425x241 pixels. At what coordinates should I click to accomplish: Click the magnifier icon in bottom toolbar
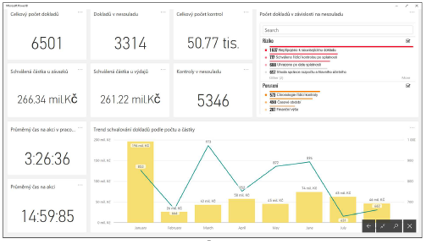(396, 226)
